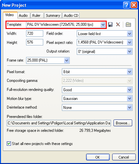Open the Audio CD tab
This screenshot has height=164, width=139.
(71, 15)
